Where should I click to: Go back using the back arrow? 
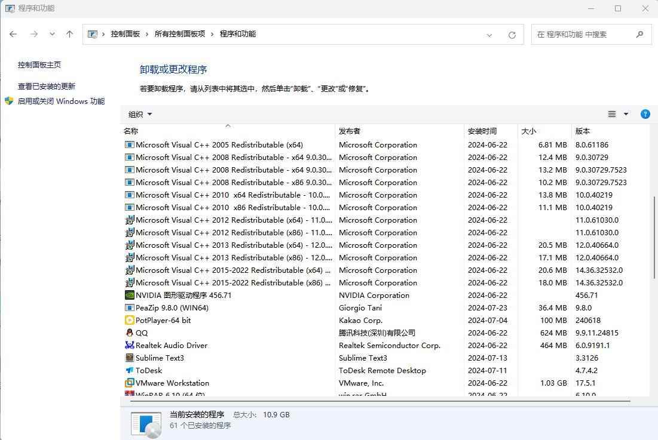13,35
